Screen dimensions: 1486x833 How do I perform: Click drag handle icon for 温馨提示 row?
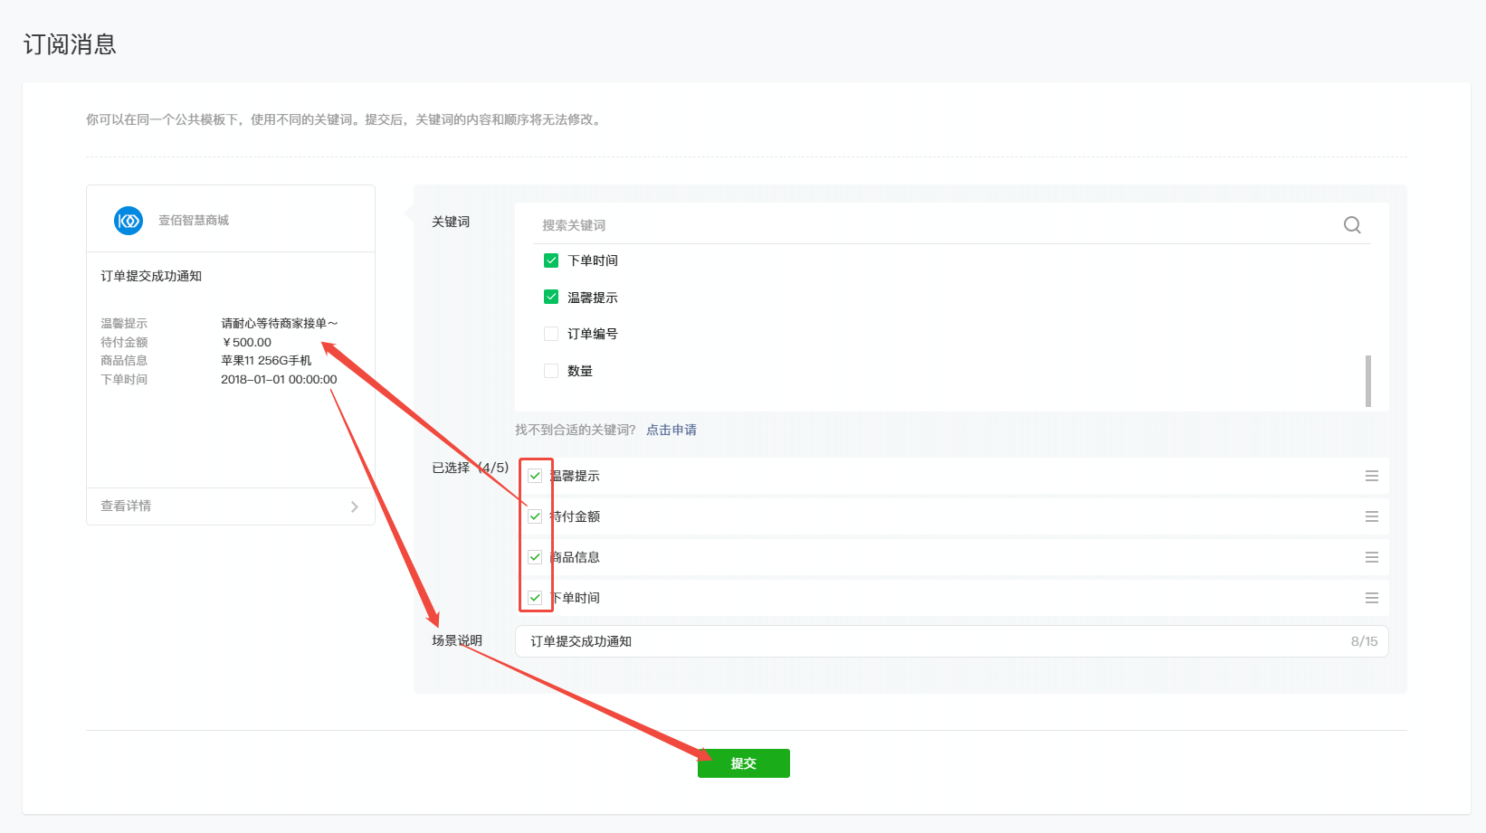point(1371,476)
